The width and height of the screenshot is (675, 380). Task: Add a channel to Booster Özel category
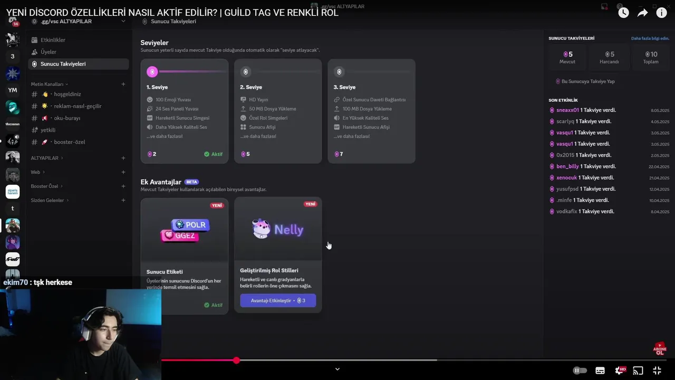(x=123, y=186)
